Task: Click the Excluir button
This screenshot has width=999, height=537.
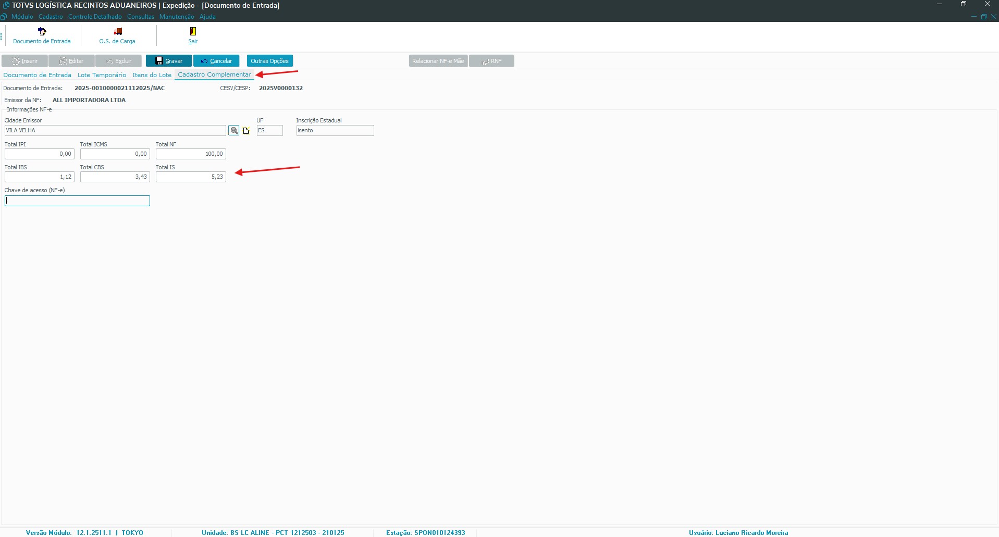Action: (118, 61)
